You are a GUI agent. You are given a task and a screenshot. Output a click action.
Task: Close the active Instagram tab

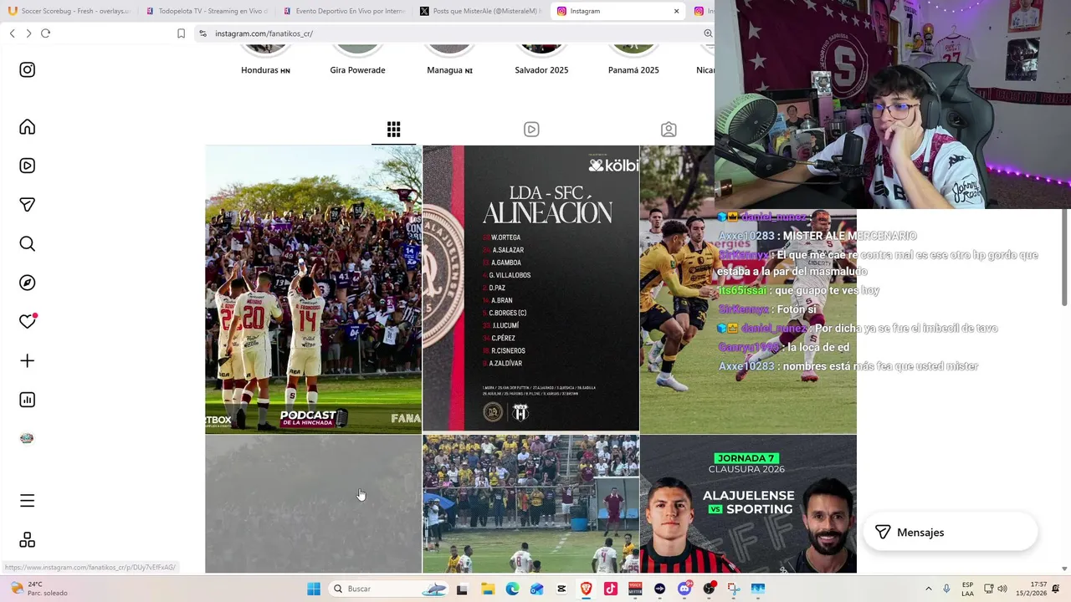click(x=676, y=11)
